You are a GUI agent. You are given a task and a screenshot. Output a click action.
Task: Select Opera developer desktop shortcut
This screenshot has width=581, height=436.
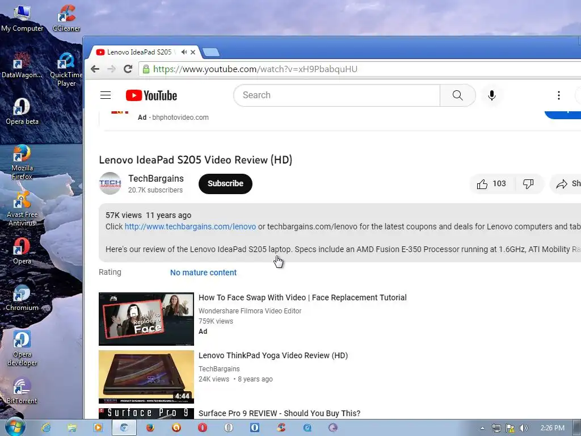pyautogui.click(x=22, y=349)
